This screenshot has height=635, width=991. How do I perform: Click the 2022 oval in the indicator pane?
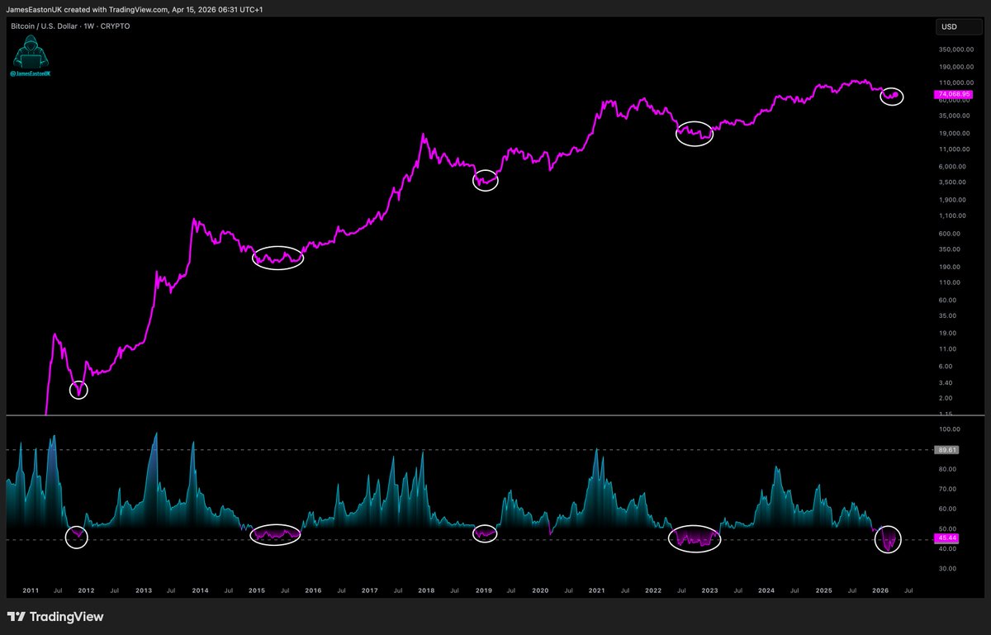click(x=695, y=538)
